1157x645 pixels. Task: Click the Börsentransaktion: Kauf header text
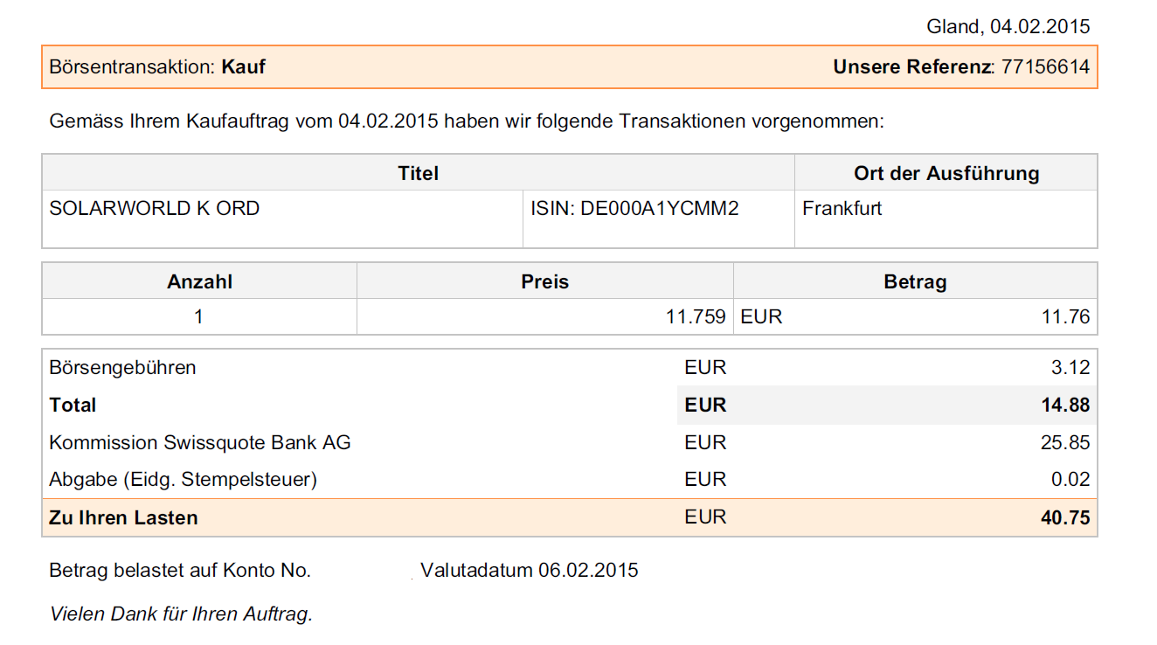tap(157, 66)
